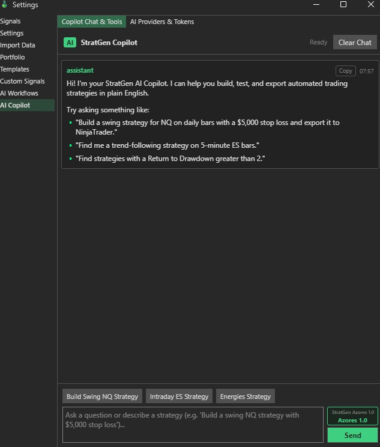Click the green AI badge icon
The image size is (380, 447).
(x=70, y=43)
